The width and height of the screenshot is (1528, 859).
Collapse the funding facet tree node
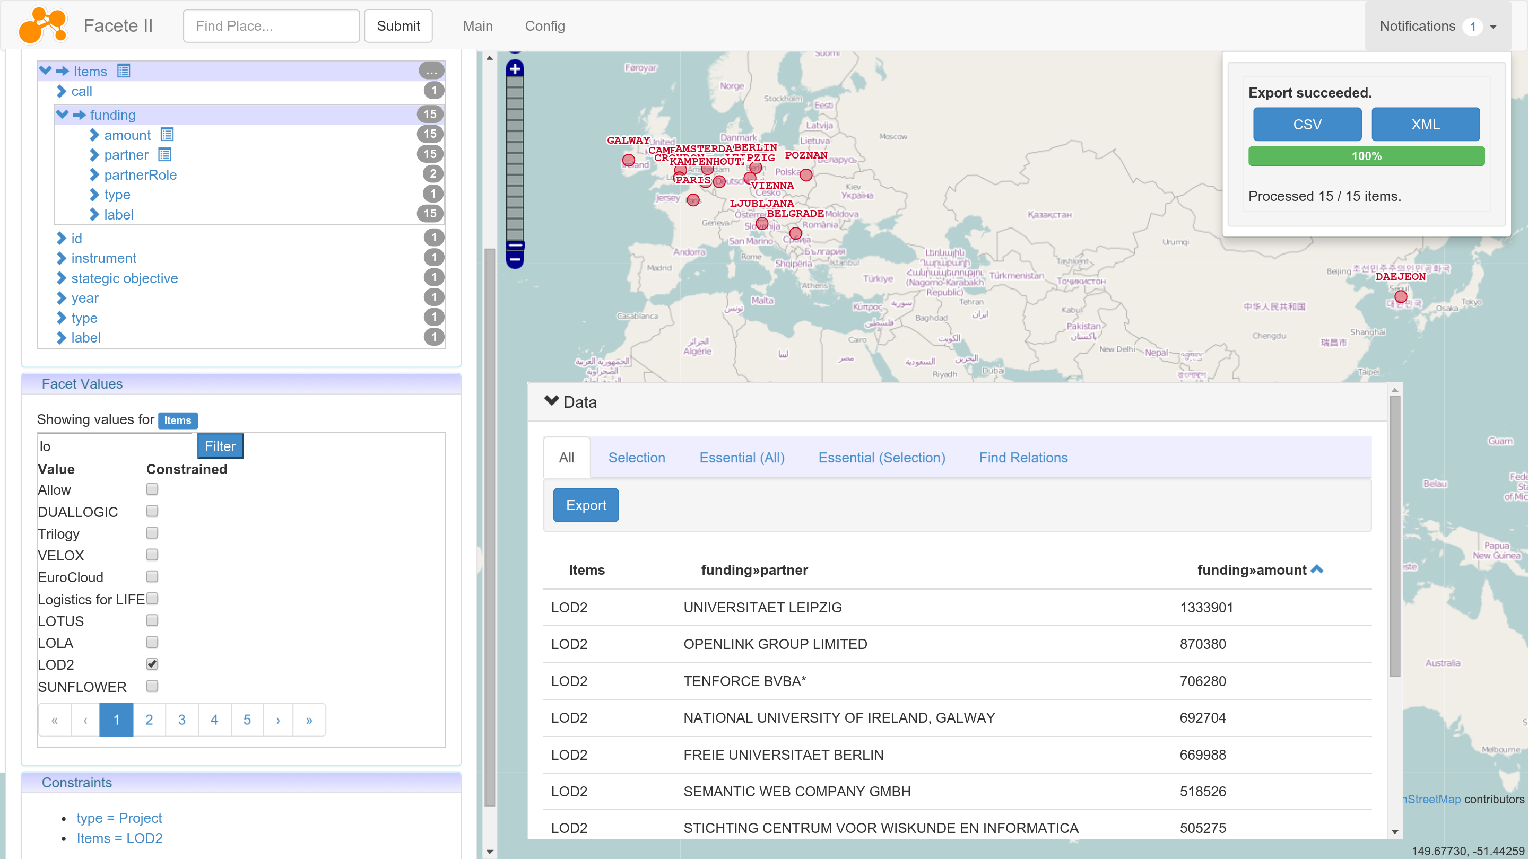coord(62,115)
